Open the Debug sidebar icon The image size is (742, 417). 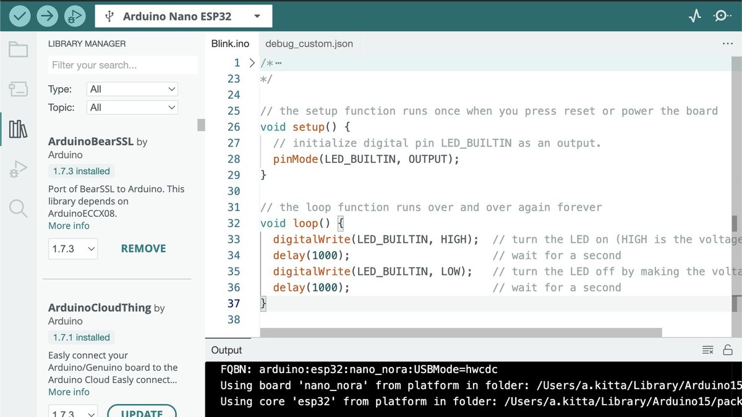tap(18, 169)
